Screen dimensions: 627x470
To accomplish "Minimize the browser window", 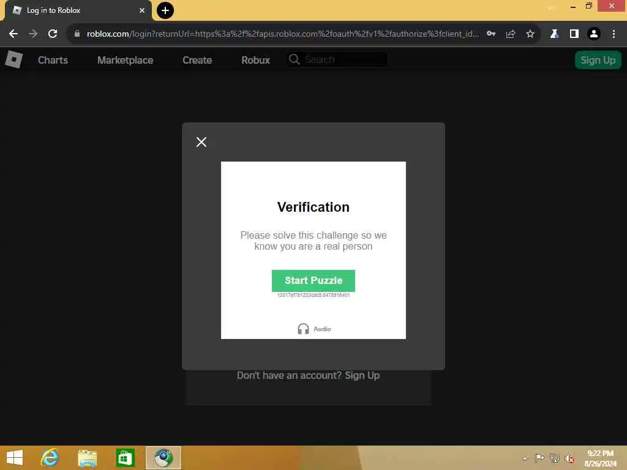I will (573, 6).
